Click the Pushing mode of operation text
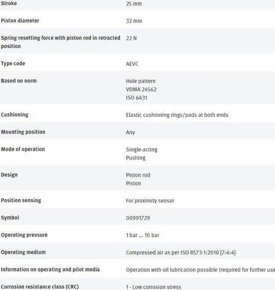Screen dimensions: 275x290 (135, 158)
